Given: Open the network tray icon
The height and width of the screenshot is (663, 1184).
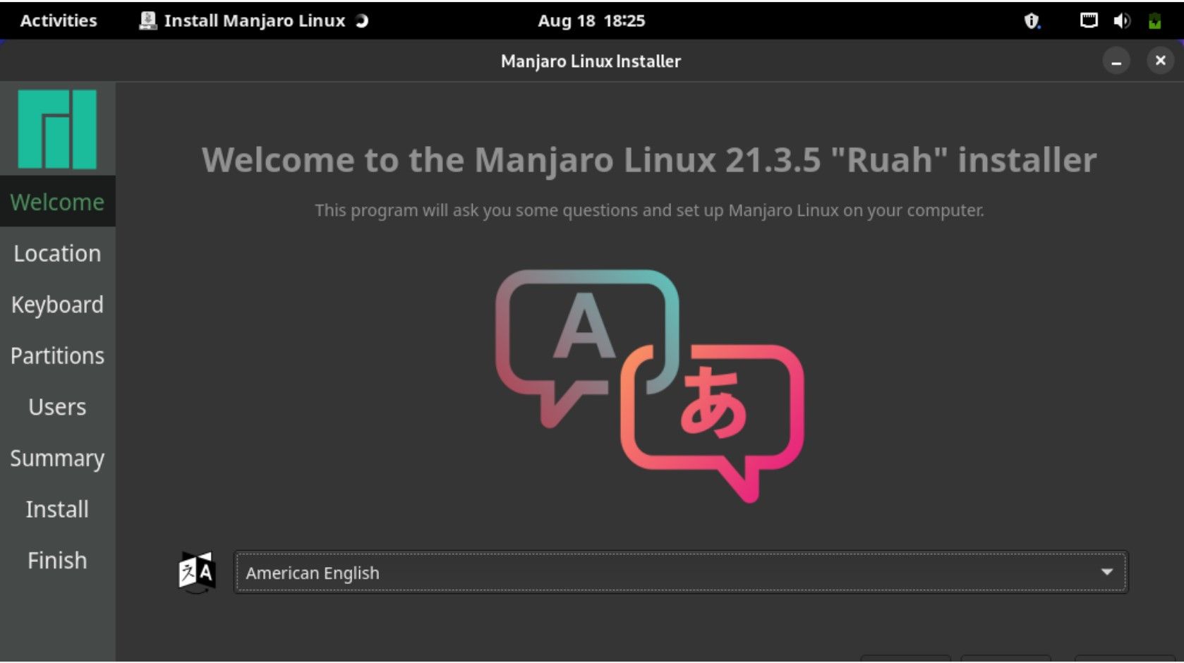Looking at the screenshot, I should pos(1089,20).
